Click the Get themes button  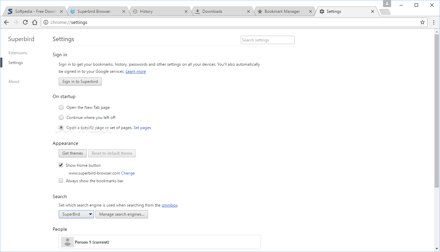pyautogui.click(x=72, y=153)
